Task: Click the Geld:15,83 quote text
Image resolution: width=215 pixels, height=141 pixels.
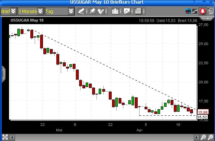Action: 166,21
